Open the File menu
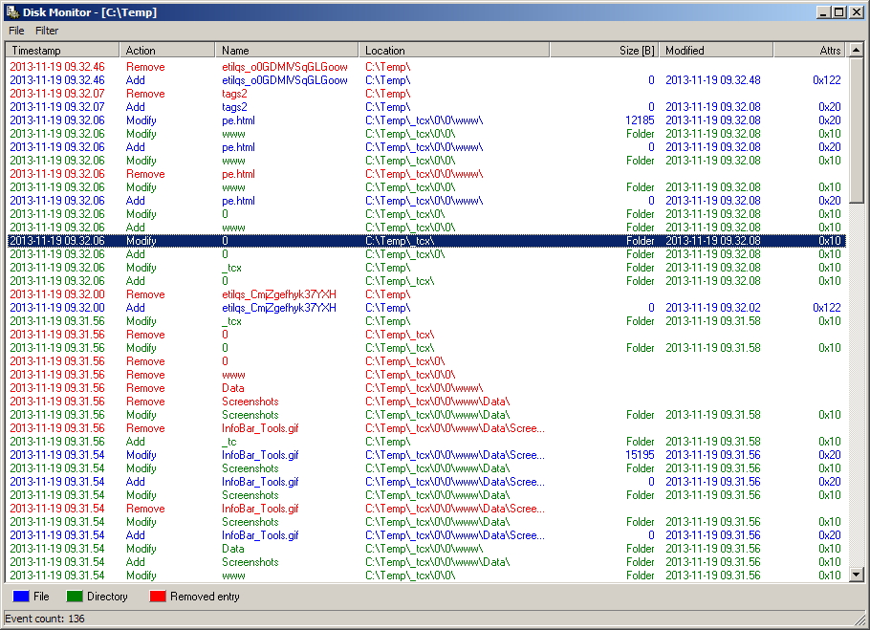 coord(16,31)
